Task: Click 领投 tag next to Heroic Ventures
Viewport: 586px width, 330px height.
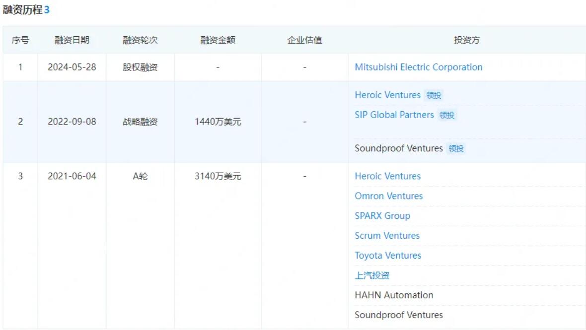Action: (434, 96)
